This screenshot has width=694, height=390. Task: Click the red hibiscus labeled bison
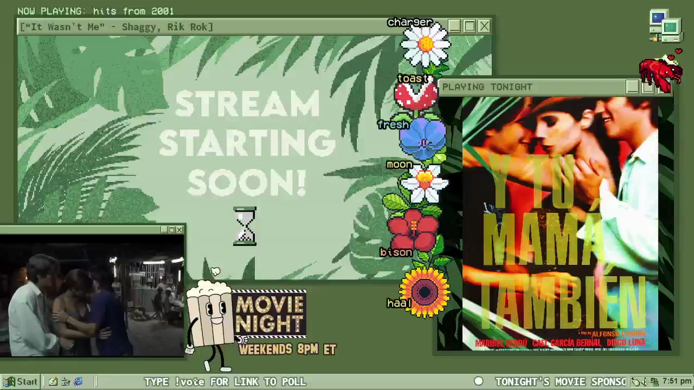[x=413, y=230]
